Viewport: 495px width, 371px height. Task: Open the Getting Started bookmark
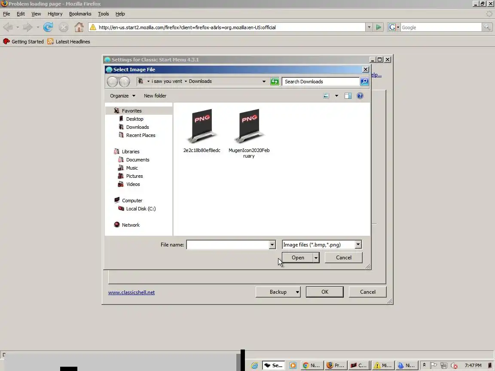tap(23, 42)
